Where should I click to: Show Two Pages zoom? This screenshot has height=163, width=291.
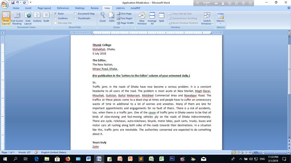coord(125,18)
